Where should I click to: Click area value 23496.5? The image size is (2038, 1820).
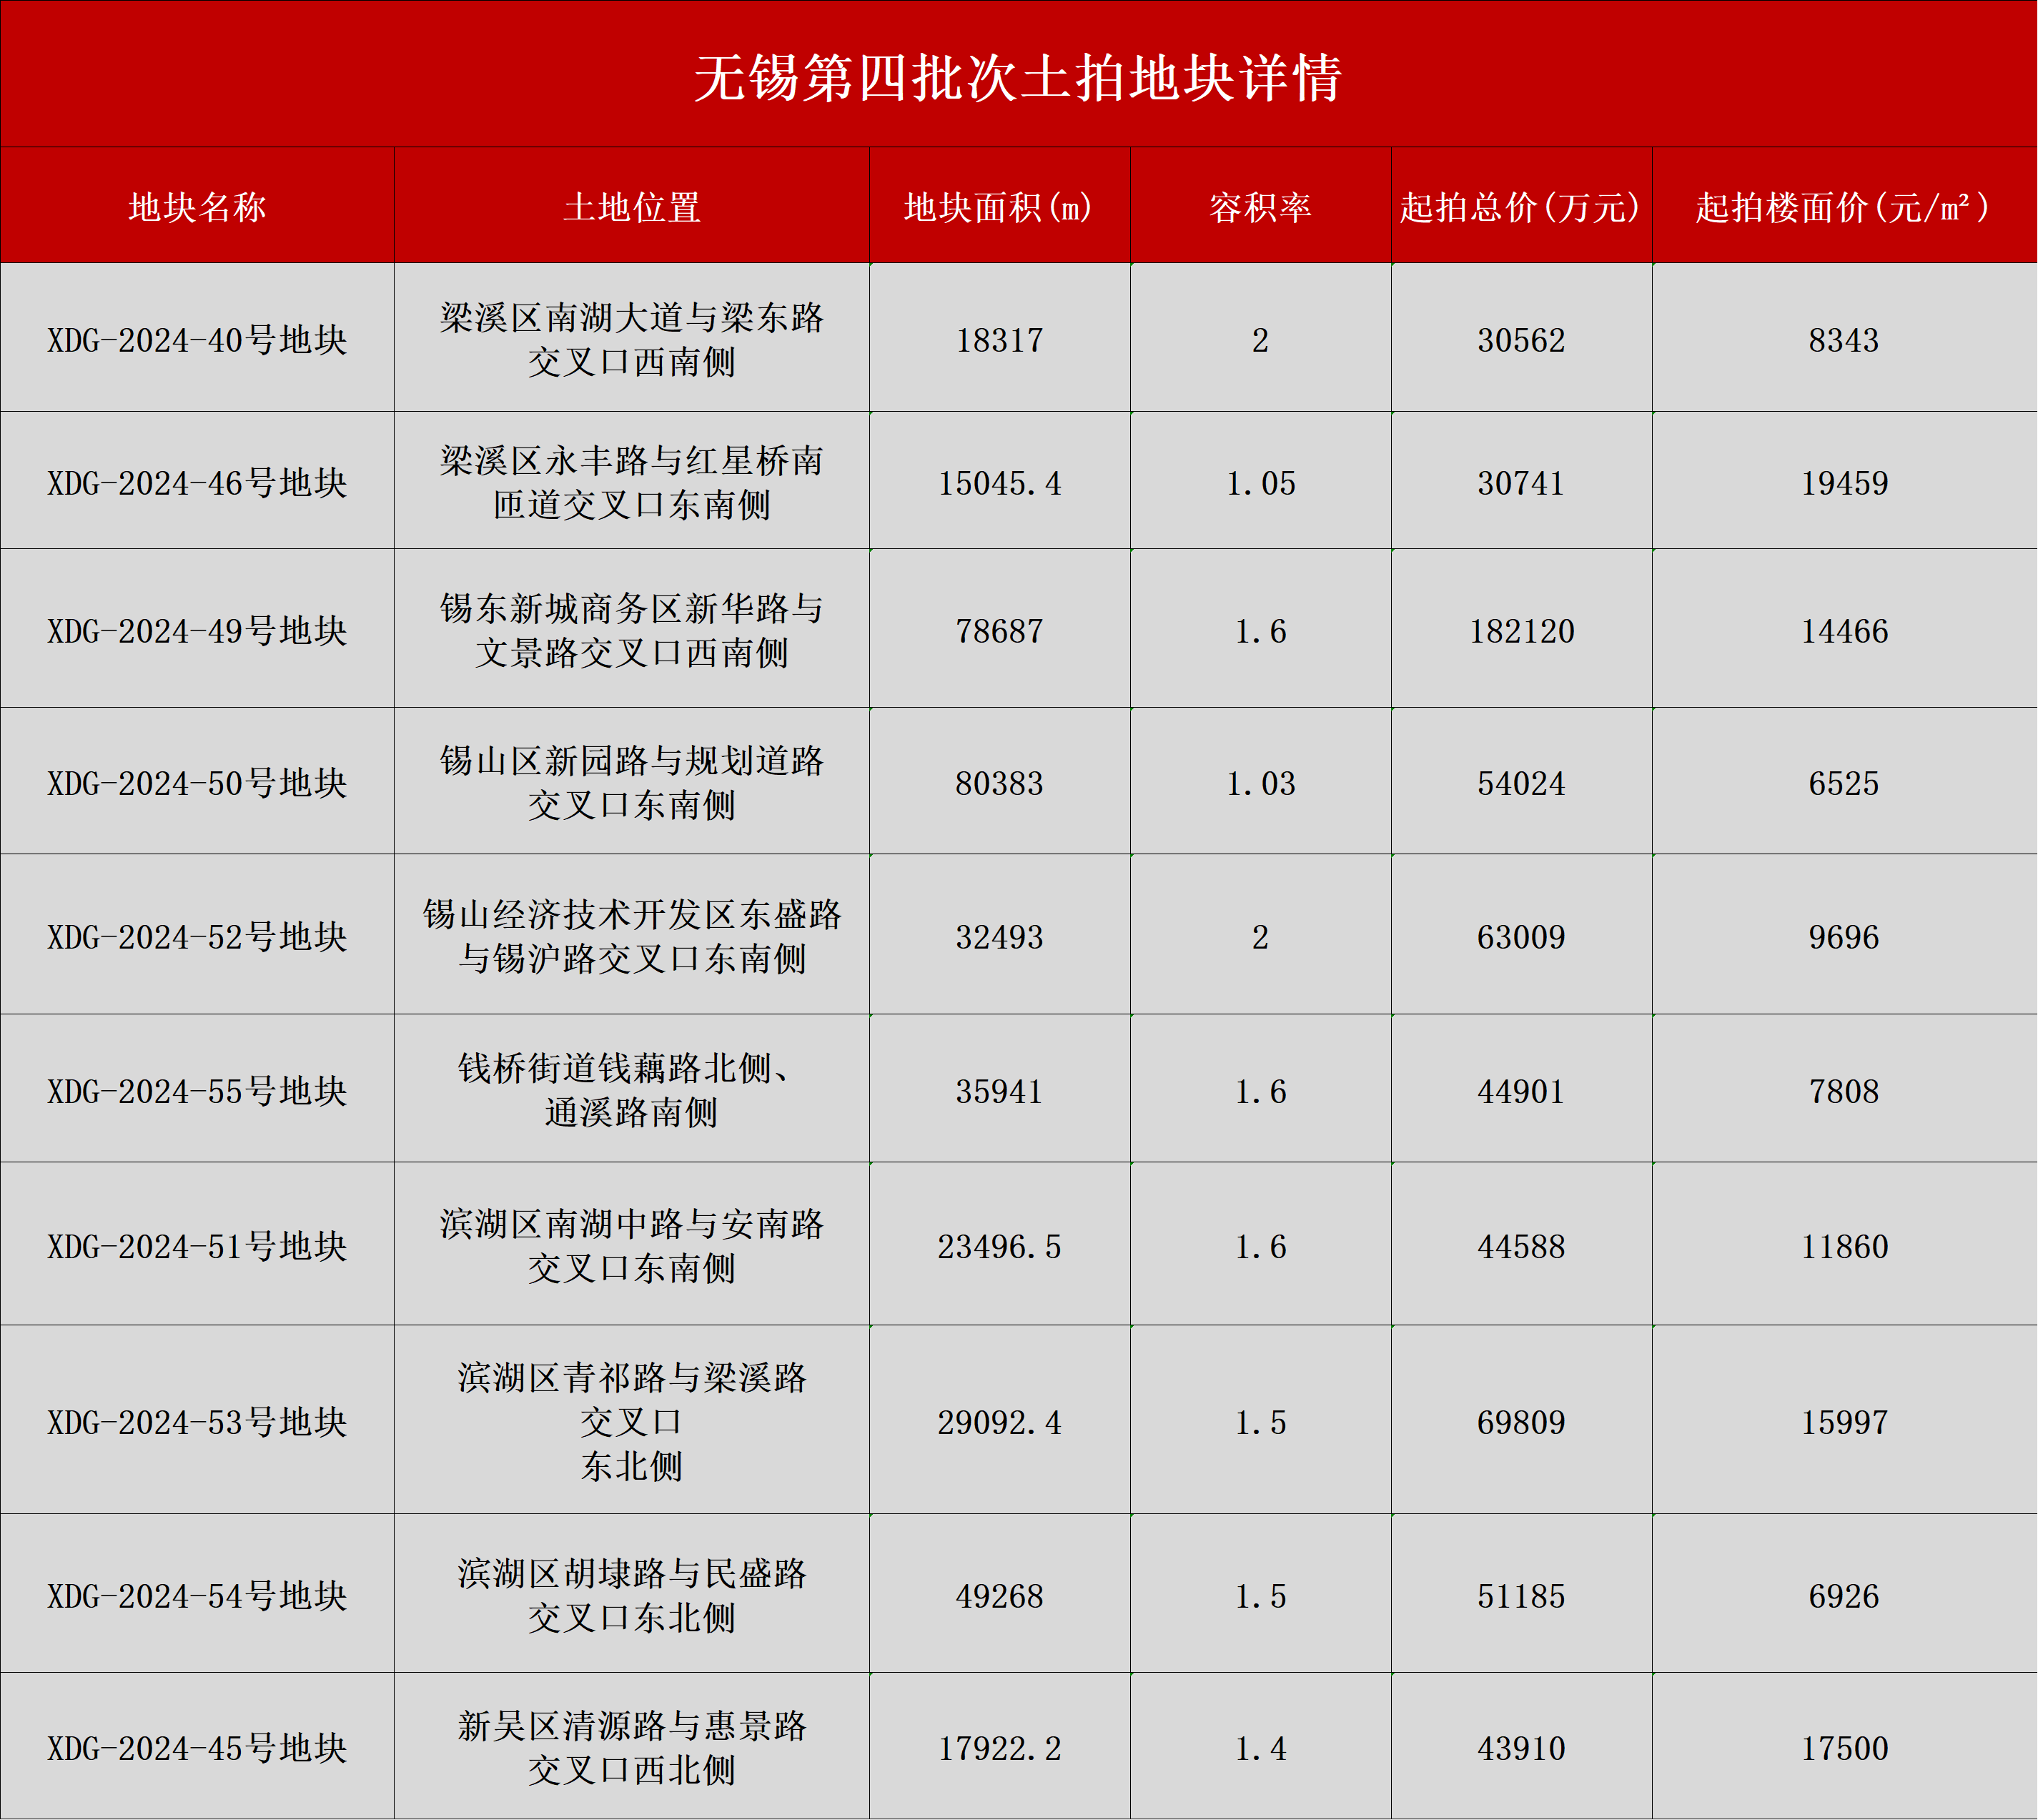tap(1000, 1248)
